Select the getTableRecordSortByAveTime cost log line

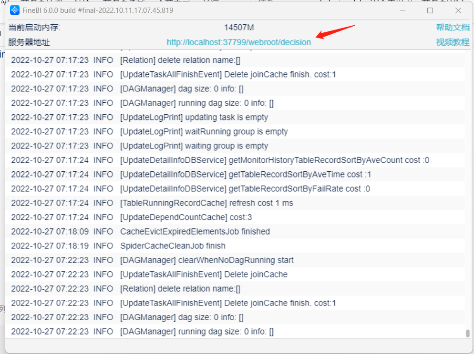235,175
